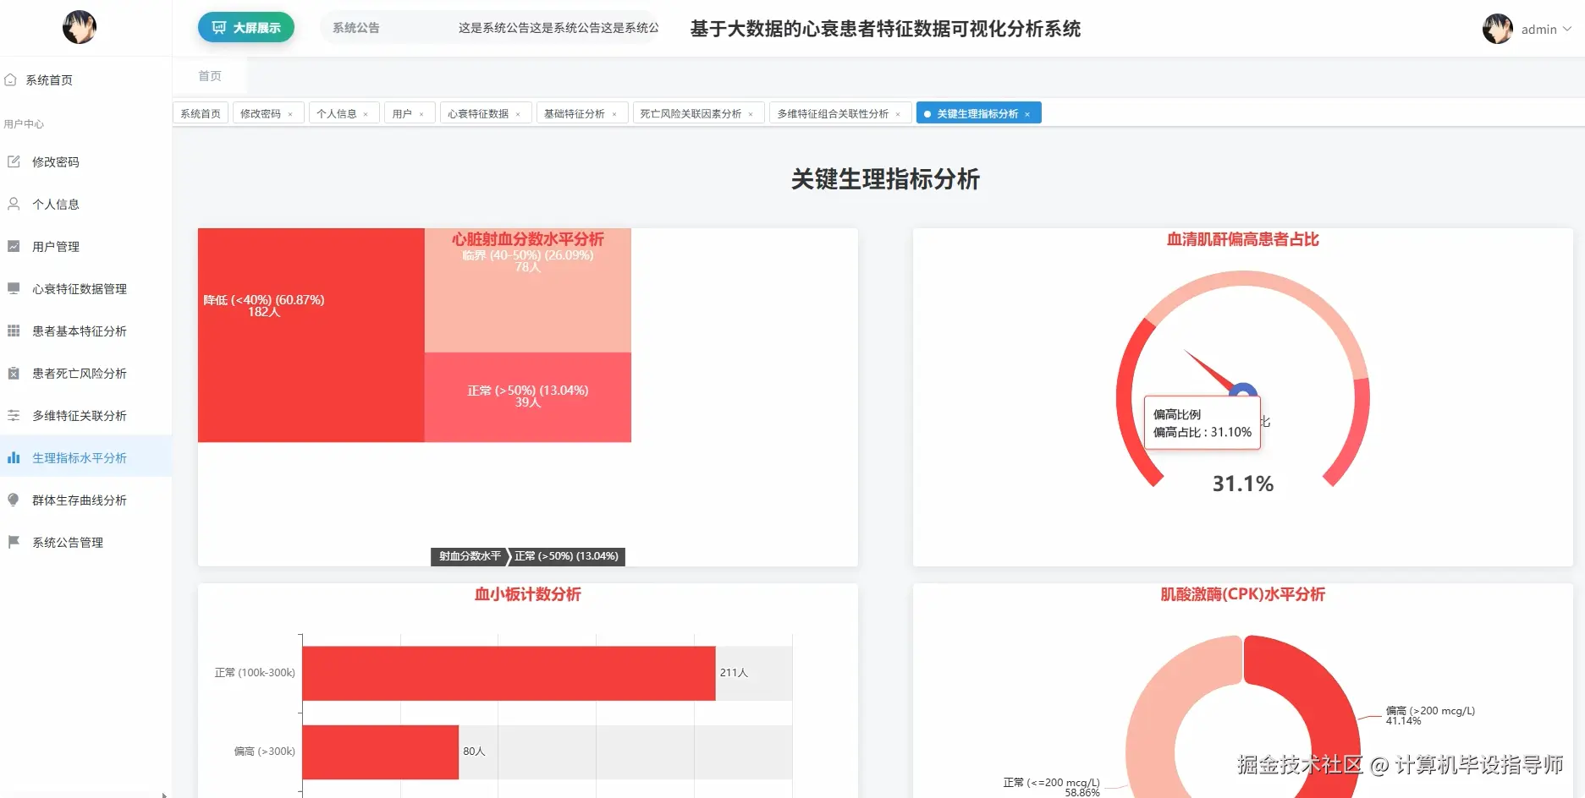
Task: Close the 关键生理指标分析 tab
Action: [1027, 114]
